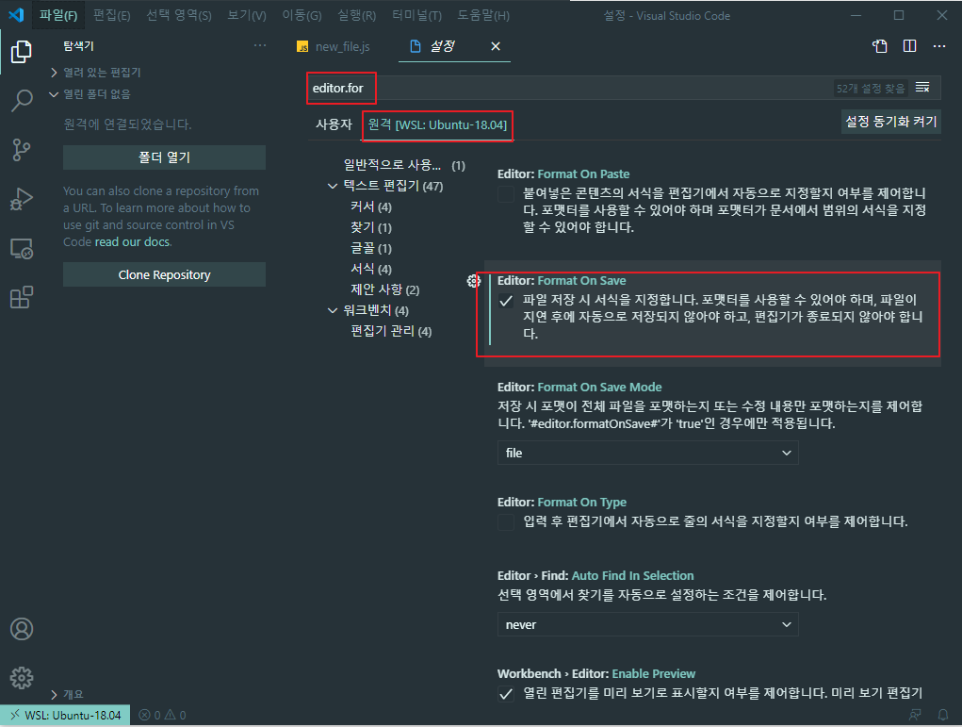Open the Accounts menu icon
962x727 pixels.
click(22, 629)
